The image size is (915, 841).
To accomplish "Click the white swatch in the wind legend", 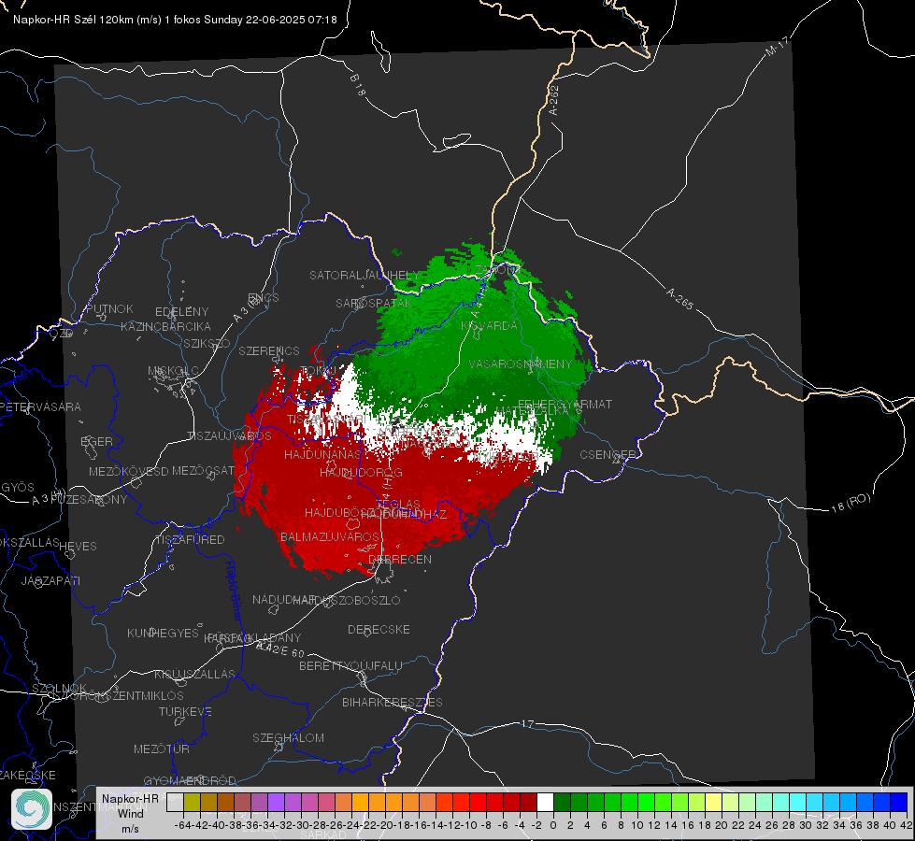I will [545, 803].
